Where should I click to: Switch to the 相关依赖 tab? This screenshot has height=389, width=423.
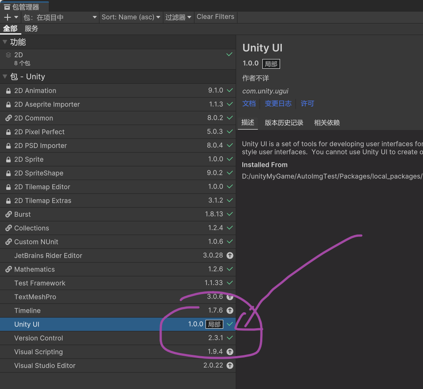click(327, 123)
